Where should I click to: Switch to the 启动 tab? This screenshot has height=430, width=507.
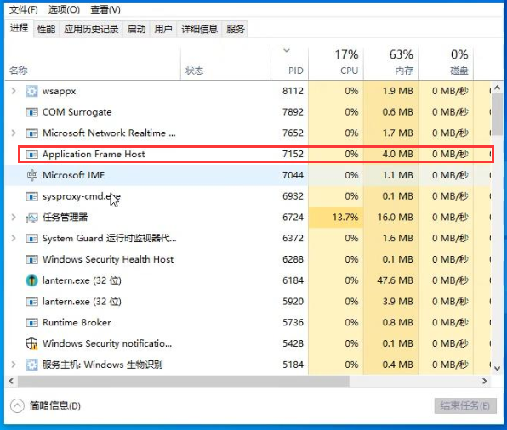click(x=136, y=30)
